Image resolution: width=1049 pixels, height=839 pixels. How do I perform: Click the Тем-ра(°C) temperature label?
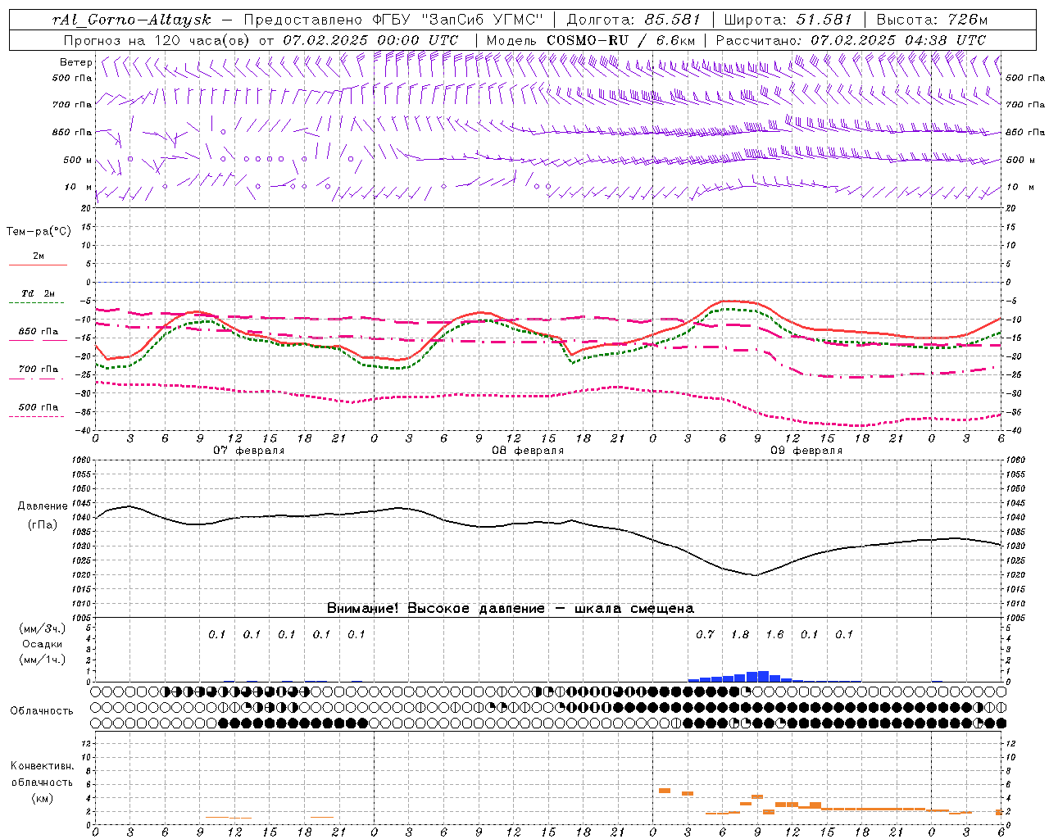pos(39,232)
